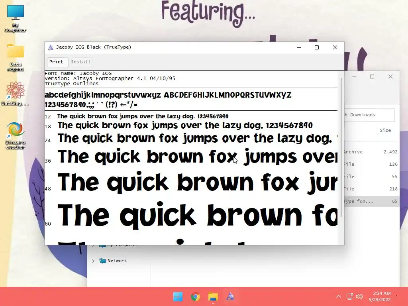408x306 pixels.
Task: Select the File row with size 126
Action: tap(372, 164)
